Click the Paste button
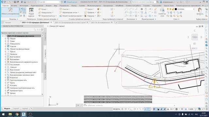Image resolution: width=209 pixels, height=117 pixels. pos(200,11)
